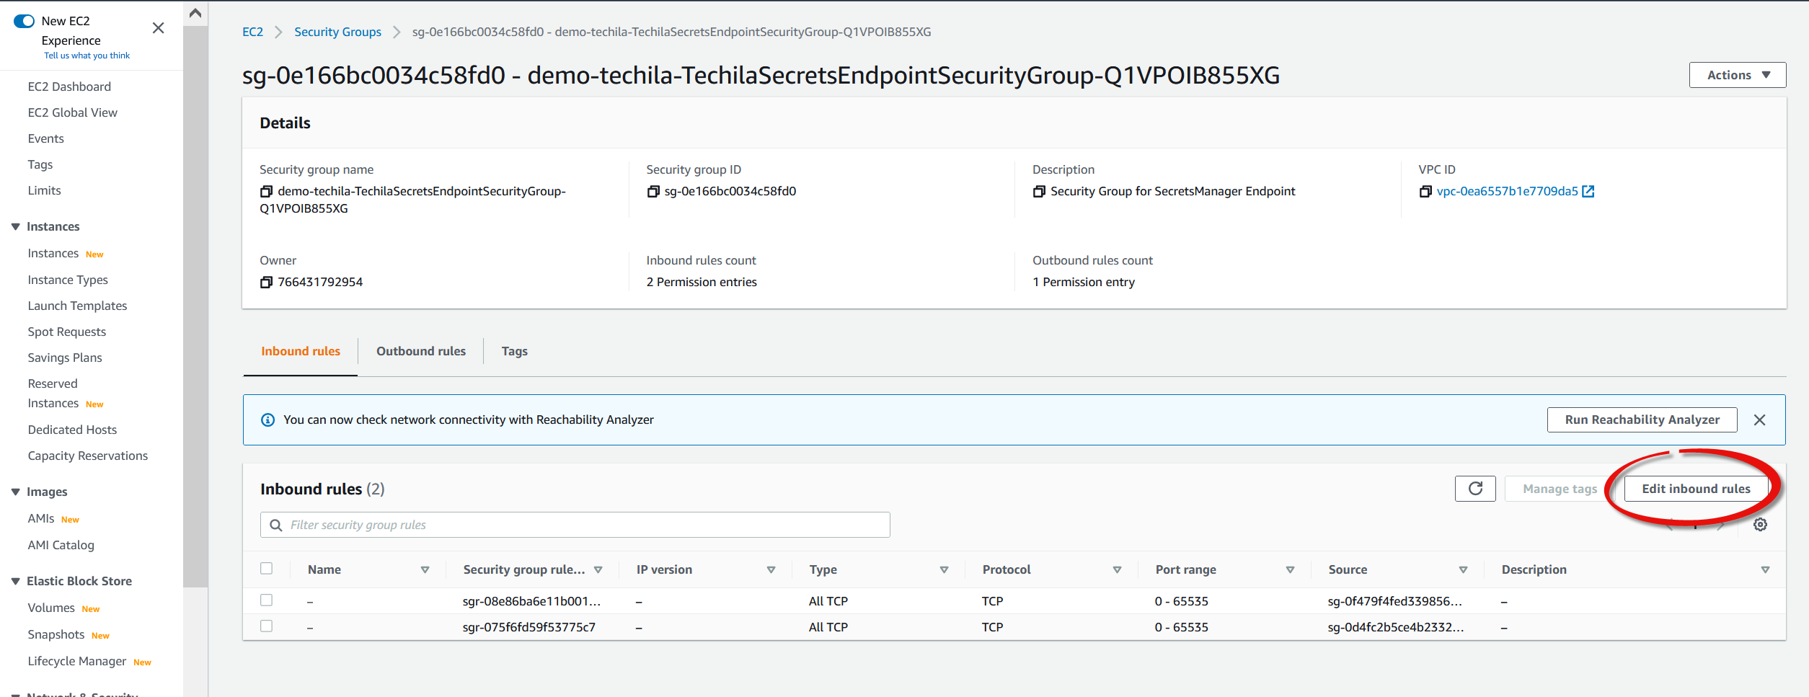1809x697 pixels.
Task: Refresh the inbound rules list
Action: pos(1475,489)
